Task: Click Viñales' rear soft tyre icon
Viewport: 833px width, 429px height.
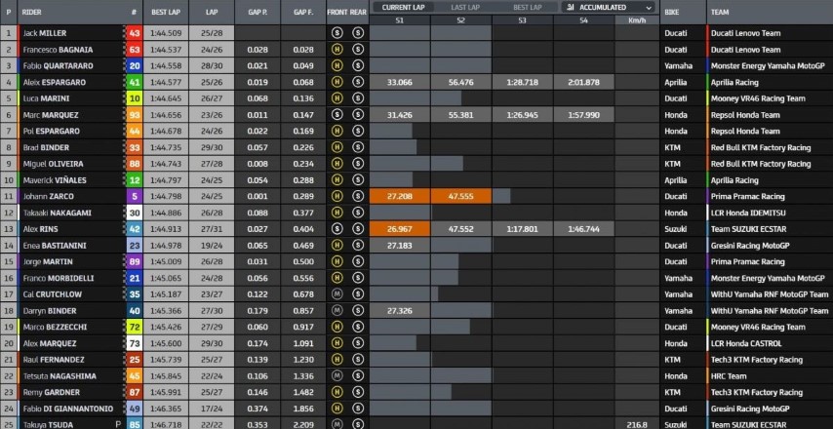Action: point(358,180)
